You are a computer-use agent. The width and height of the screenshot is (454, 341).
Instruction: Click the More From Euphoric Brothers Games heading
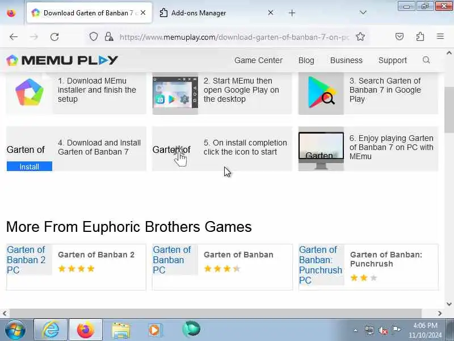(x=129, y=227)
